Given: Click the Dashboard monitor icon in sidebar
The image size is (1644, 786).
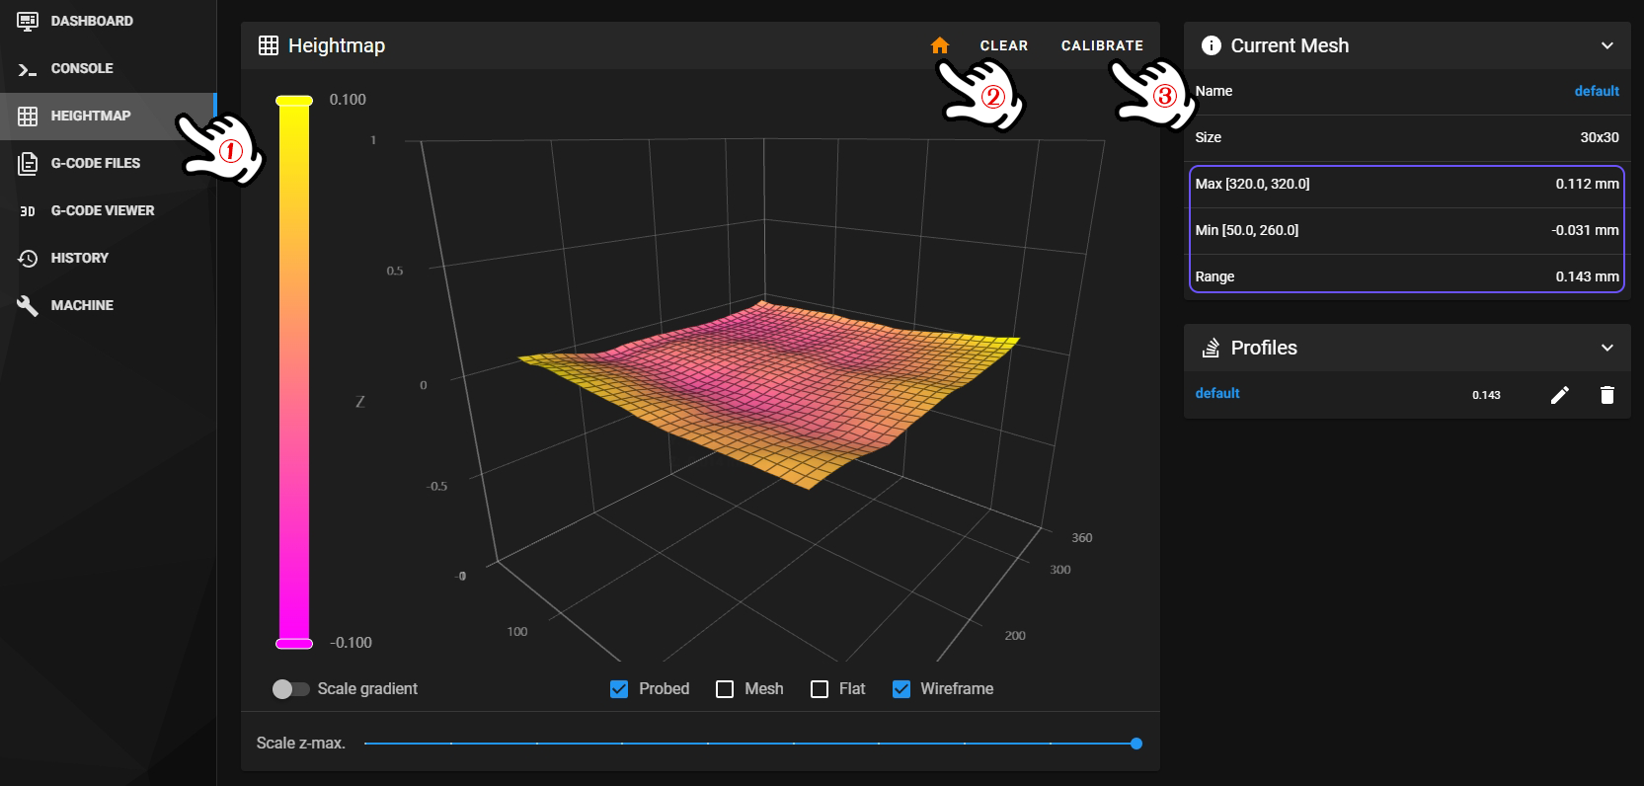Looking at the screenshot, I should pos(28,21).
